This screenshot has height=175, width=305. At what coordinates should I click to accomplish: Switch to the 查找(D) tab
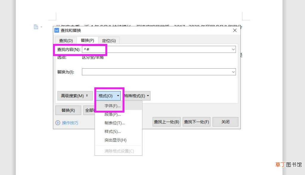pyautogui.click(x=66, y=40)
